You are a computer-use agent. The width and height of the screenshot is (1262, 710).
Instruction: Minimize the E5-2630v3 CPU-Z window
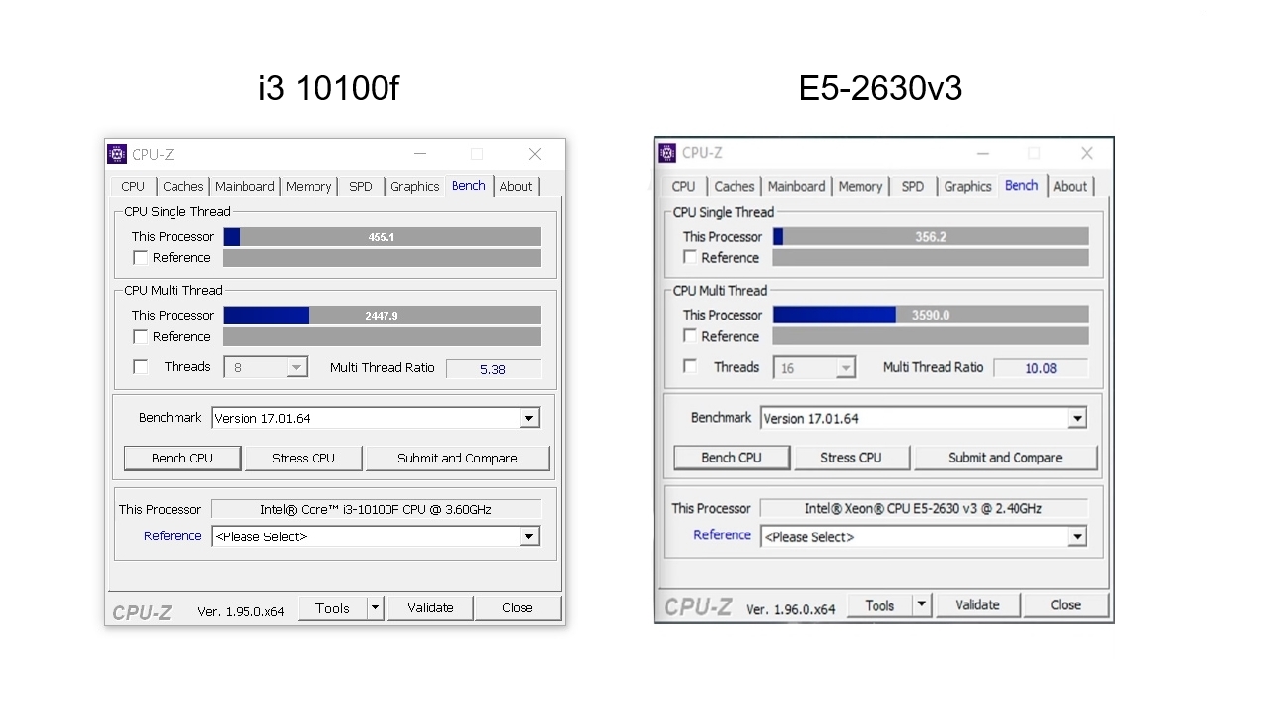pos(983,153)
